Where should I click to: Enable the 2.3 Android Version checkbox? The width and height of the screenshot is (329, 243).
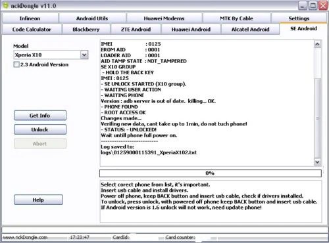click(16, 64)
